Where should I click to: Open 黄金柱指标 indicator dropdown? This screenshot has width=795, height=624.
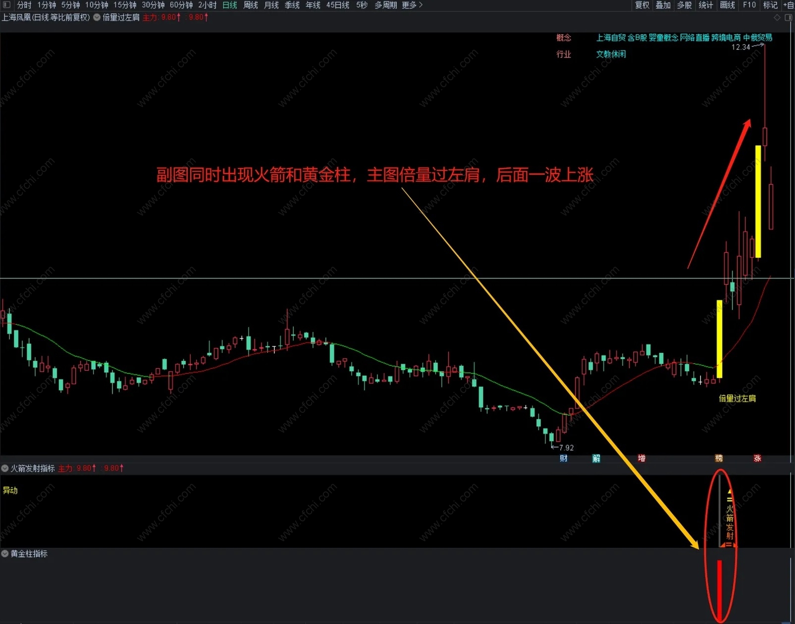[5, 554]
